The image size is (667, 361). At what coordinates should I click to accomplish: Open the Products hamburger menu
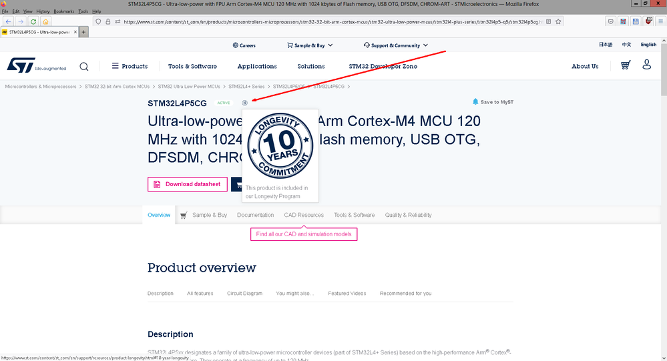pos(130,66)
